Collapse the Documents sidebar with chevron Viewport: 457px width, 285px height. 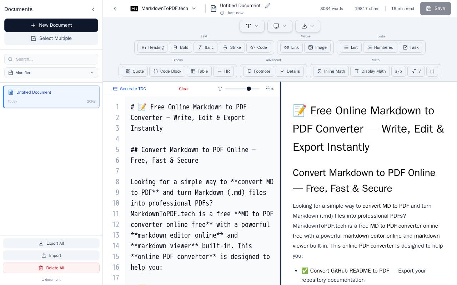pos(93,9)
